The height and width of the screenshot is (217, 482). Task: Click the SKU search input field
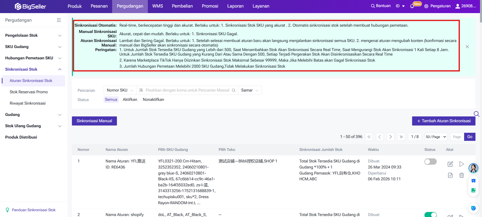(x=187, y=90)
